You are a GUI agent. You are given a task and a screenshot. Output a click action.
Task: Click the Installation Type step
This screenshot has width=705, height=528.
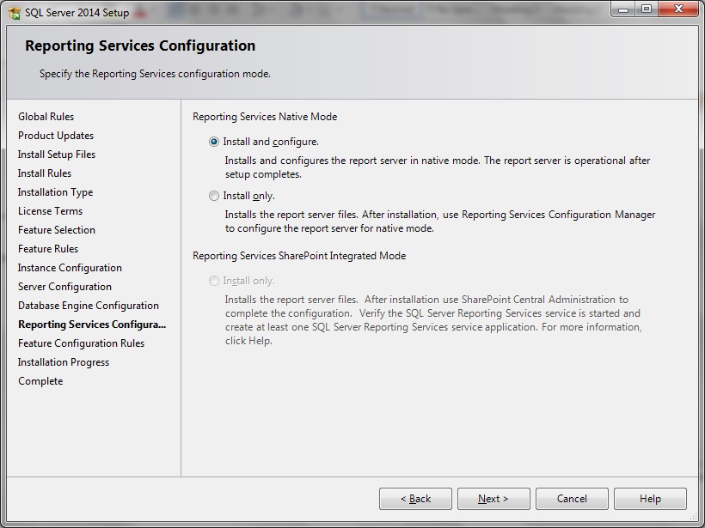coord(55,192)
